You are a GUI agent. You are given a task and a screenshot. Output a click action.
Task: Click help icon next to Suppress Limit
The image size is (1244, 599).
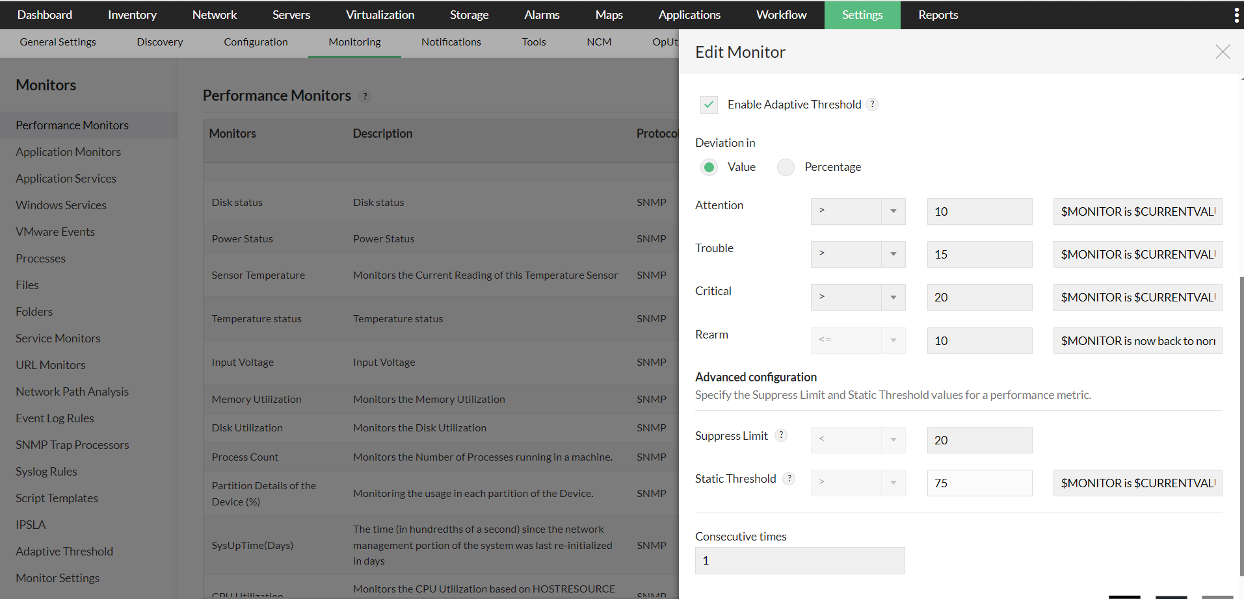point(782,435)
